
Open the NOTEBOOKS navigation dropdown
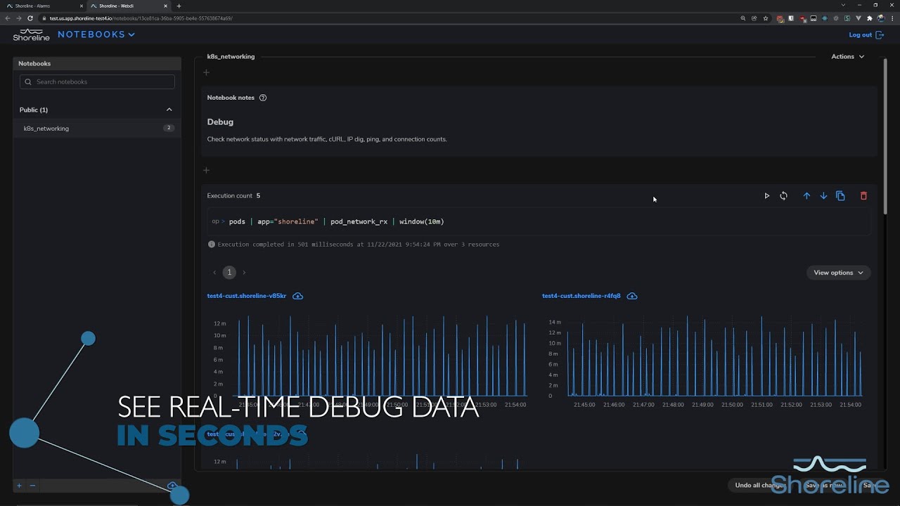click(96, 34)
